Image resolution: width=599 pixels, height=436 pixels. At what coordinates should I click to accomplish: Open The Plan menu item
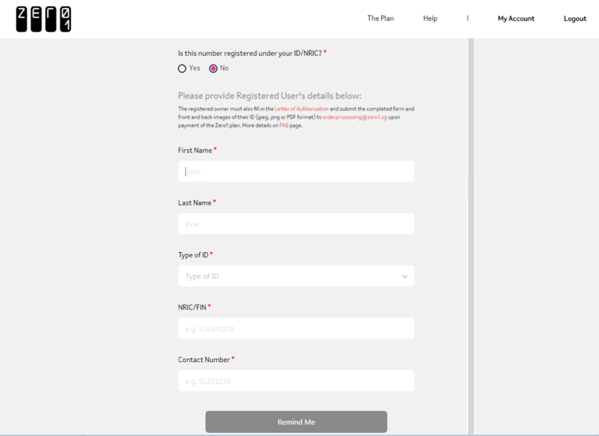[x=380, y=18]
